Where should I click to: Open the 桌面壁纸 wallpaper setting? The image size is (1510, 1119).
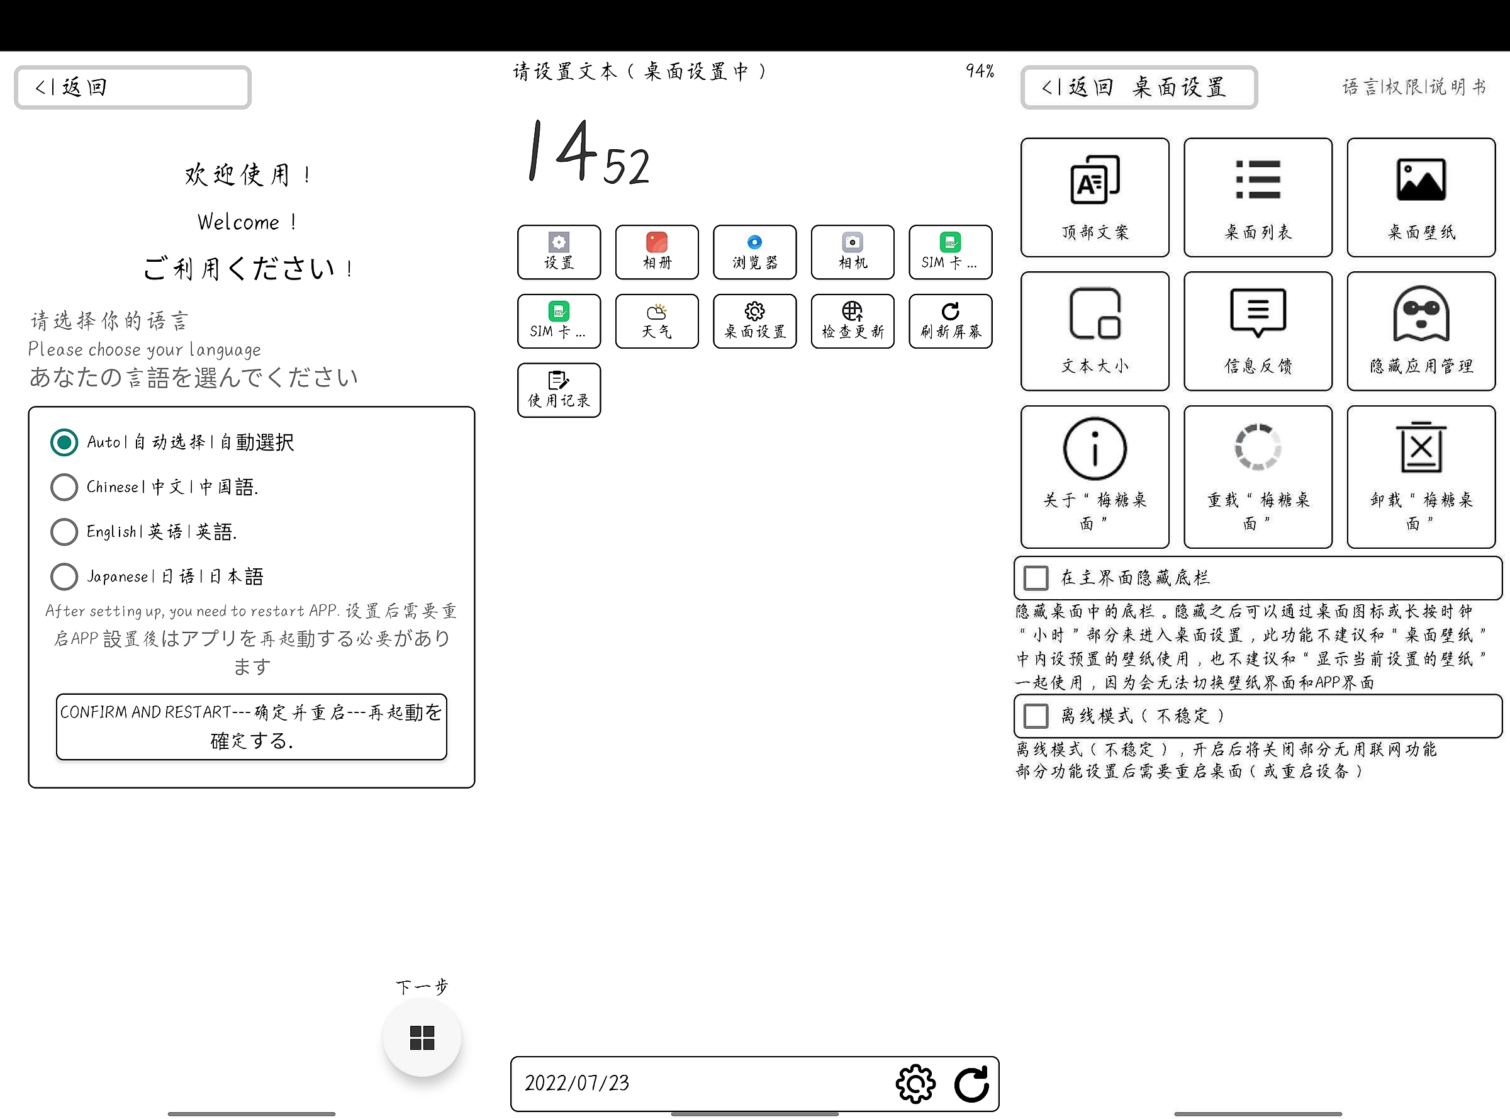1421,197
